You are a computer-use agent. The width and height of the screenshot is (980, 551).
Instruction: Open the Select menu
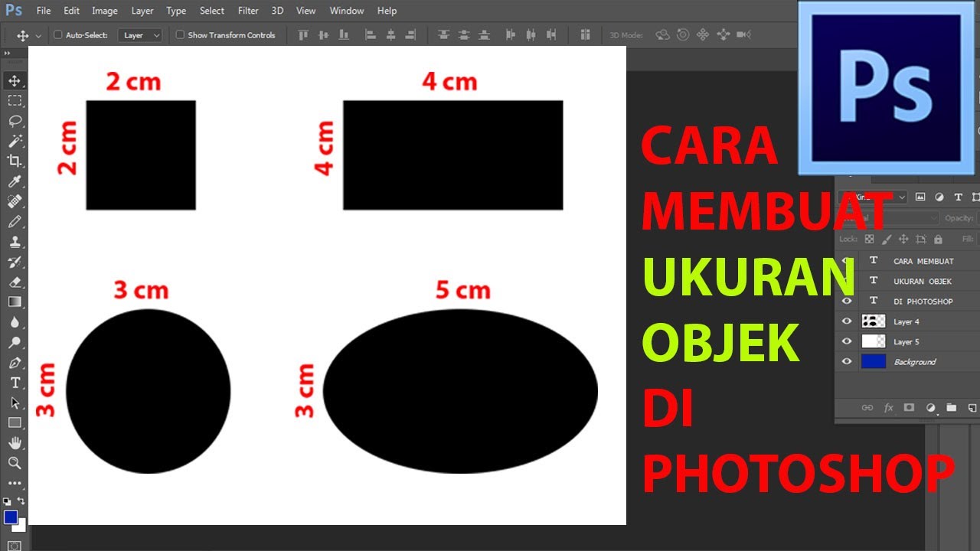point(212,11)
